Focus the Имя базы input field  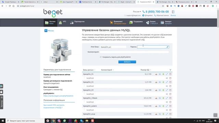(x=113, y=47)
